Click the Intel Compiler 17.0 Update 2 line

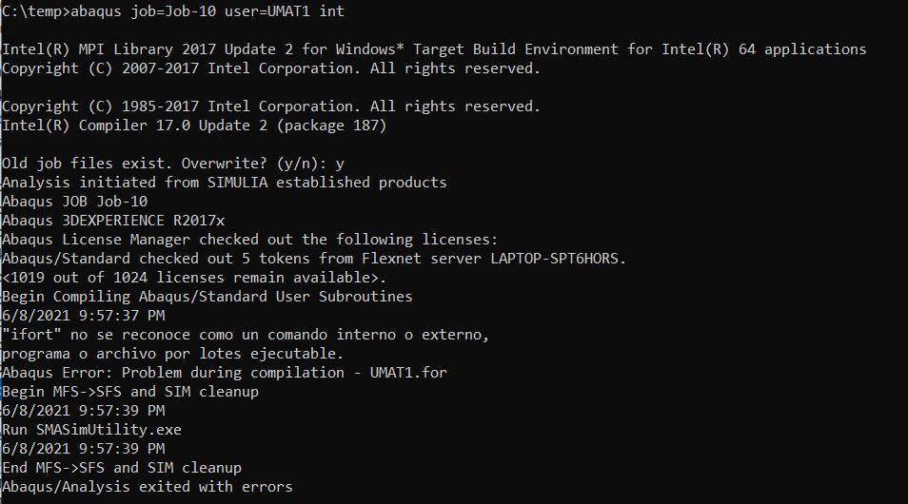(194, 126)
